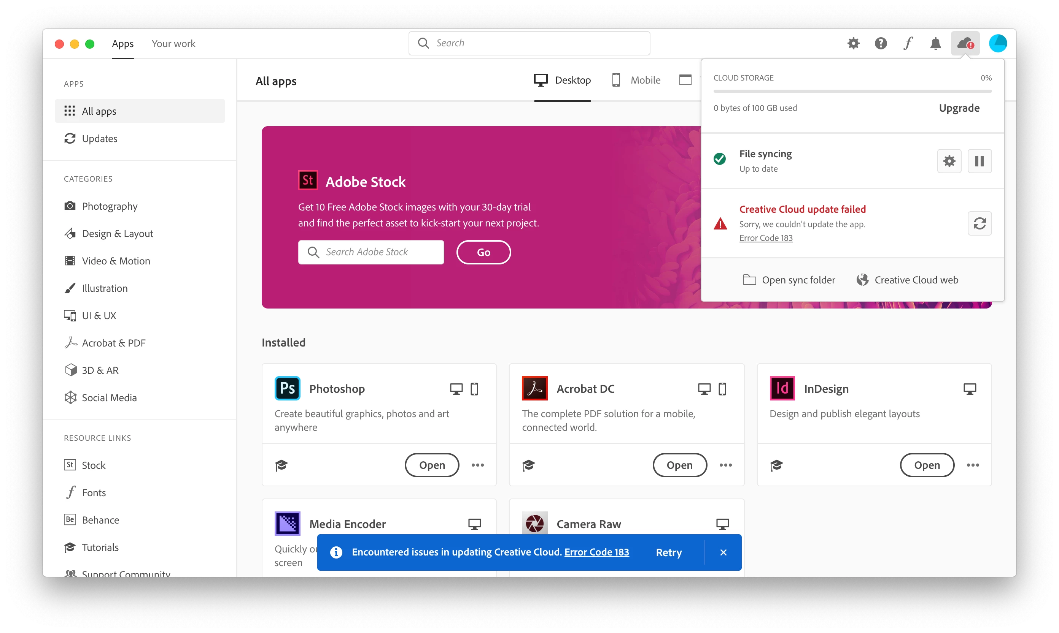
Task: Click the Upgrade storage button
Action: (959, 108)
